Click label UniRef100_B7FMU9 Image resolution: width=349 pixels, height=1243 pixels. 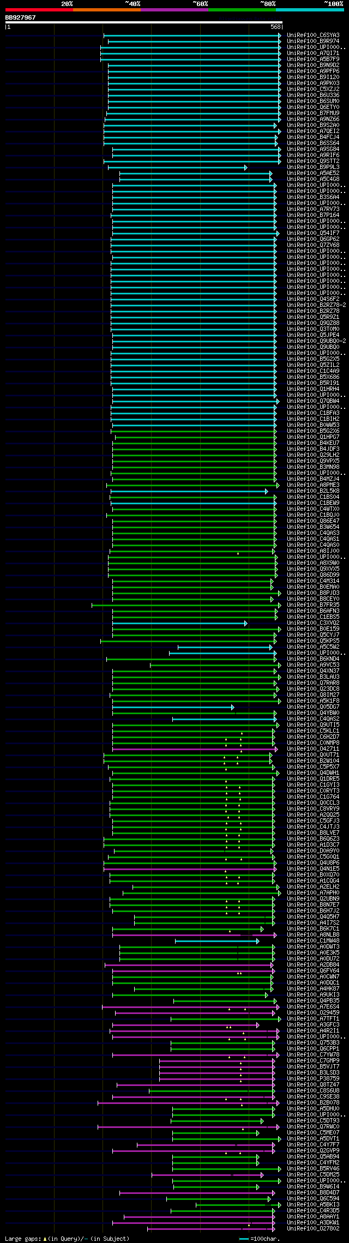coord(313,113)
